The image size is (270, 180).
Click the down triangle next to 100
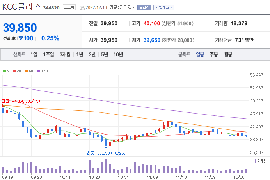point(21,38)
